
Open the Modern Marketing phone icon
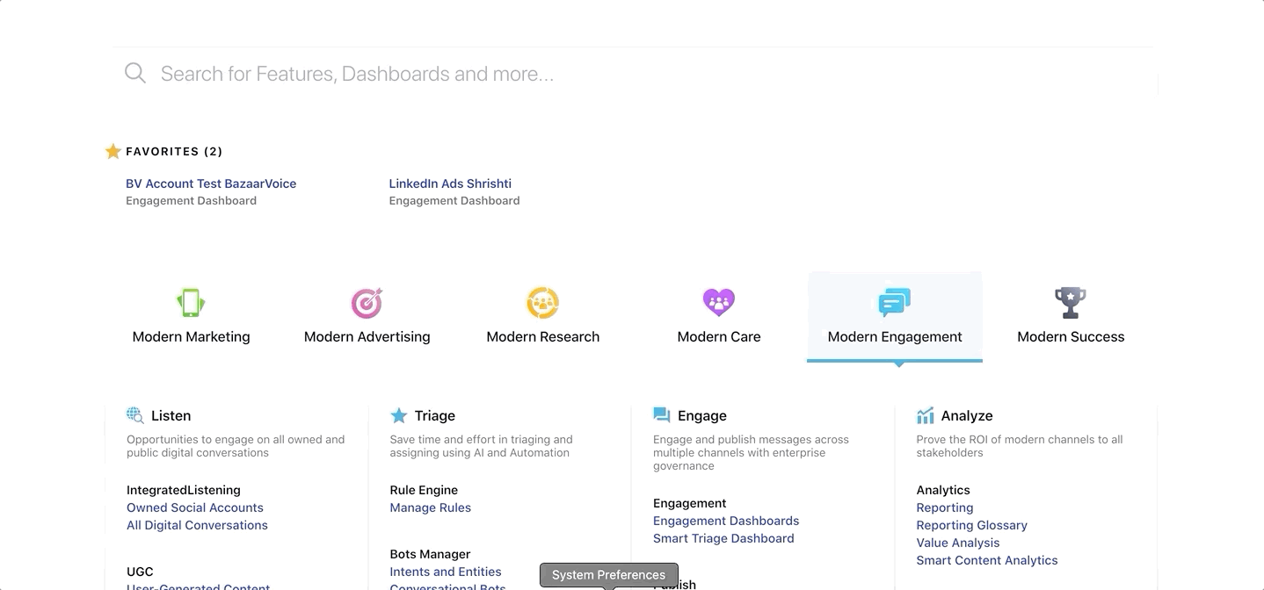[191, 303]
